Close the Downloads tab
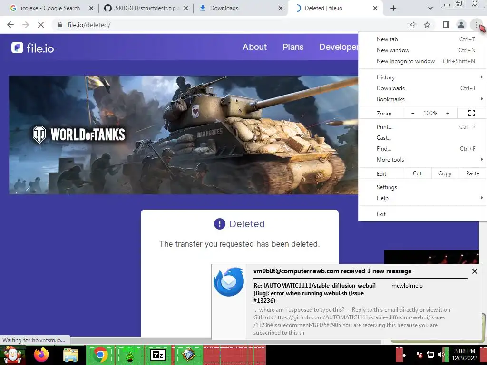 pyautogui.click(x=281, y=8)
